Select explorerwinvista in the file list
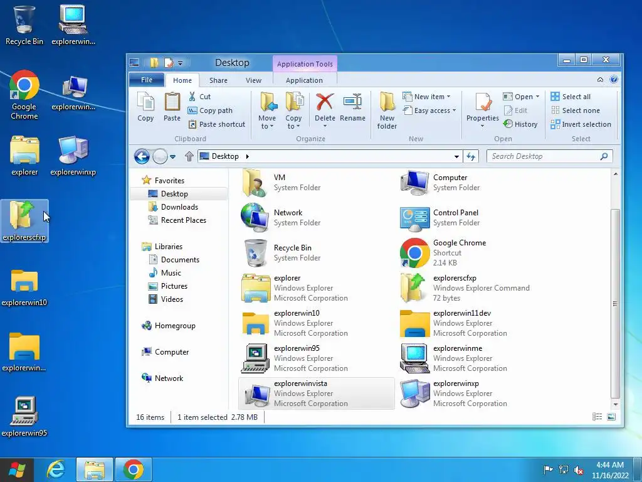The image size is (642, 482). pos(317,394)
